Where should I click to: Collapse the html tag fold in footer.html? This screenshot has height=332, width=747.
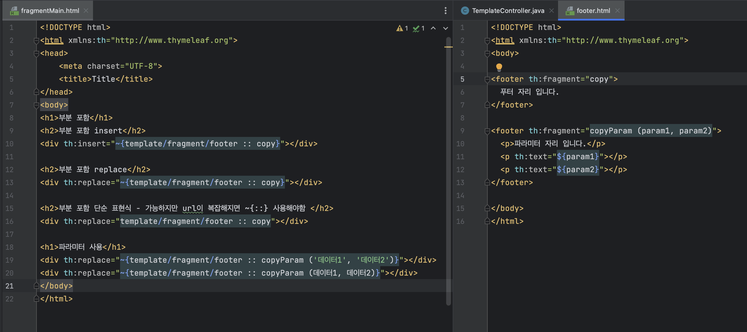[x=487, y=41]
